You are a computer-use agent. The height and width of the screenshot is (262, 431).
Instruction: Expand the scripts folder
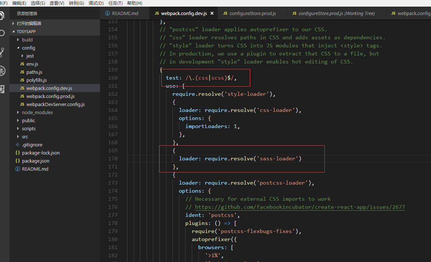tap(18, 128)
